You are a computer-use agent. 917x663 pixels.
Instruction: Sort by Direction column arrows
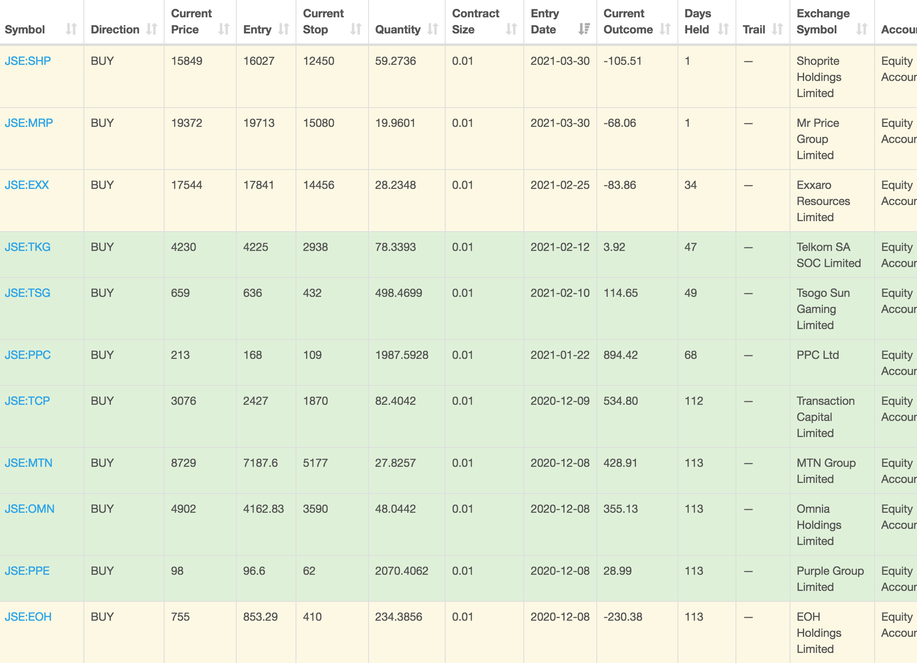tap(152, 29)
